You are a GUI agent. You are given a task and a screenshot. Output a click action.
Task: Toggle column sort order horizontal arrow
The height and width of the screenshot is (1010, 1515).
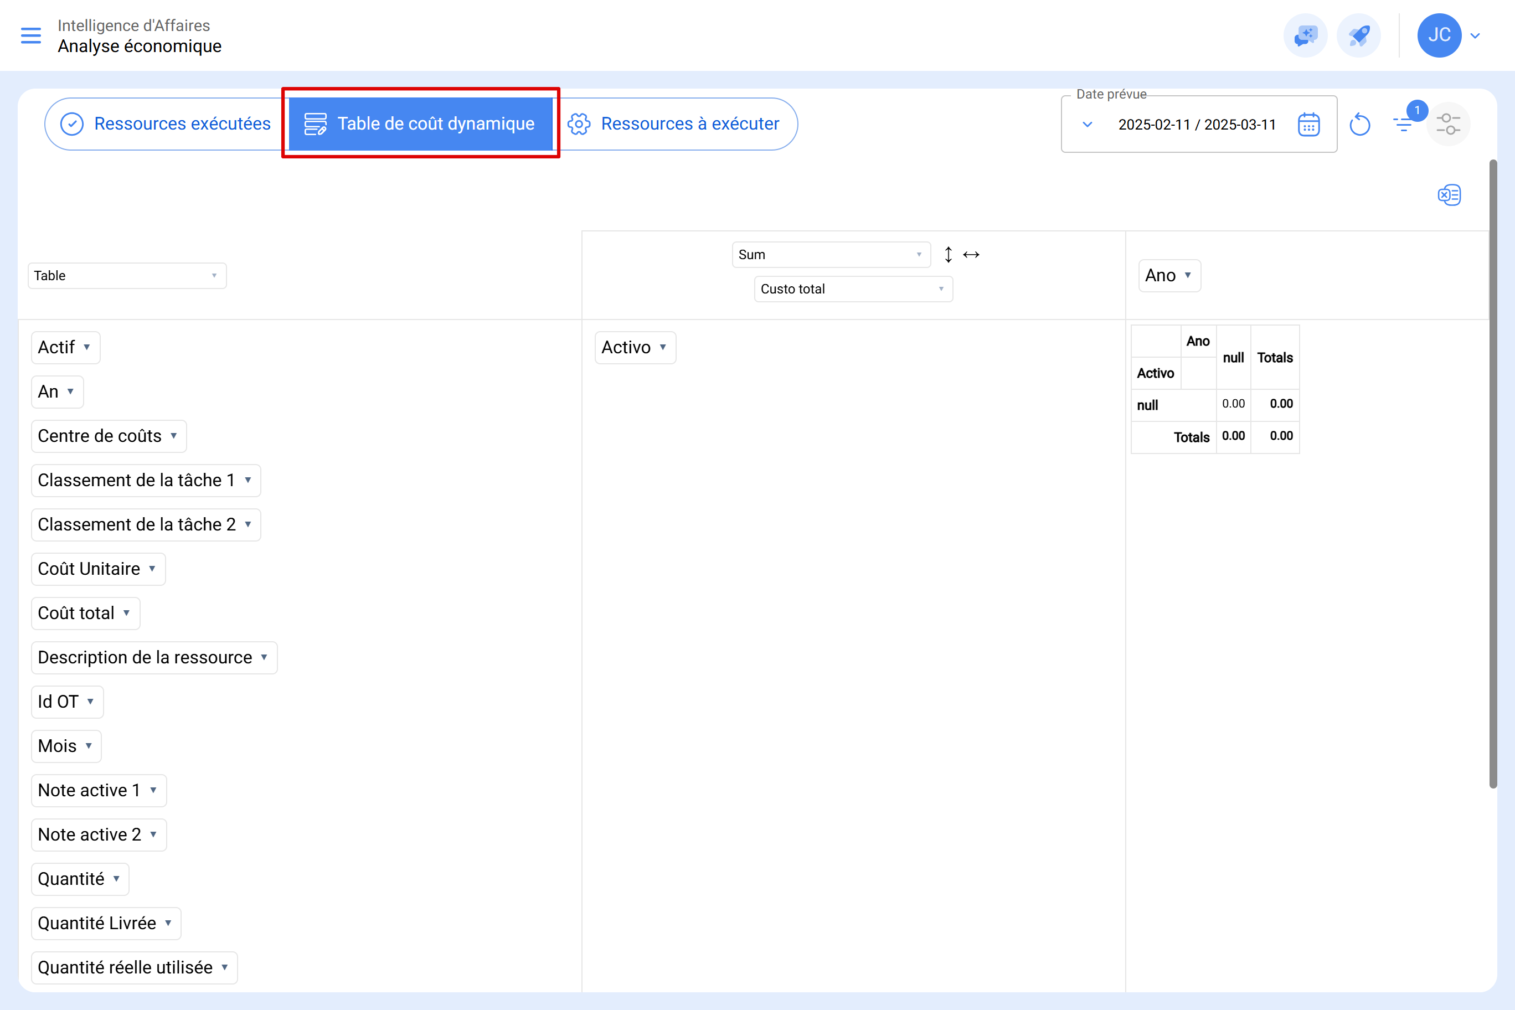[x=971, y=254]
